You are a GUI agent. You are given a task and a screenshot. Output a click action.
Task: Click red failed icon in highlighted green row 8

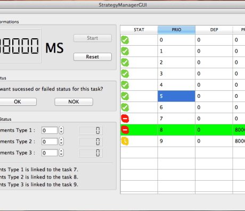click(x=125, y=130)
